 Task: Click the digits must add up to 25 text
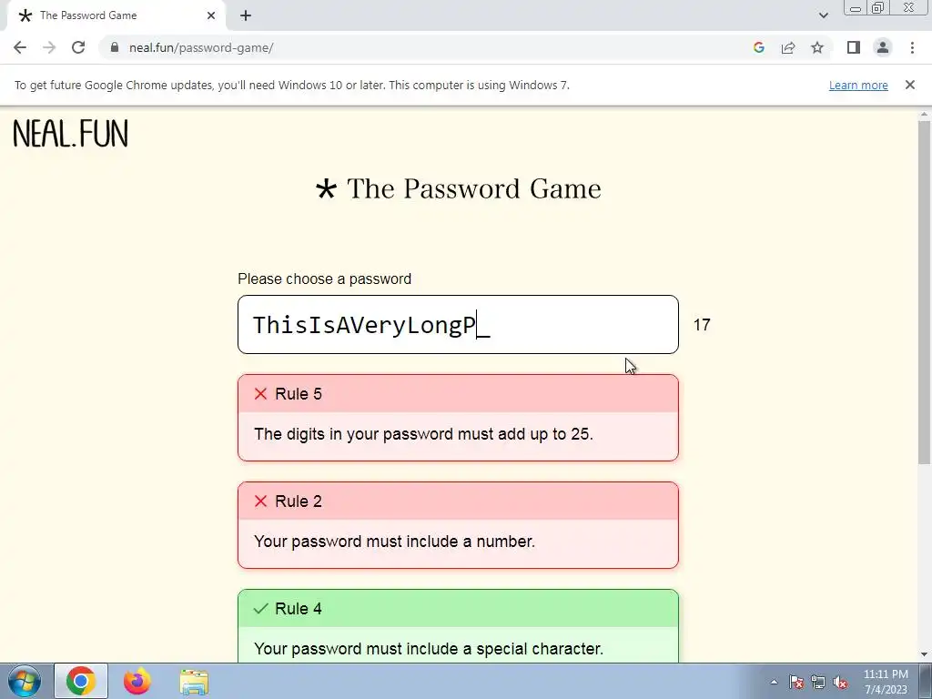coord(423,434)
